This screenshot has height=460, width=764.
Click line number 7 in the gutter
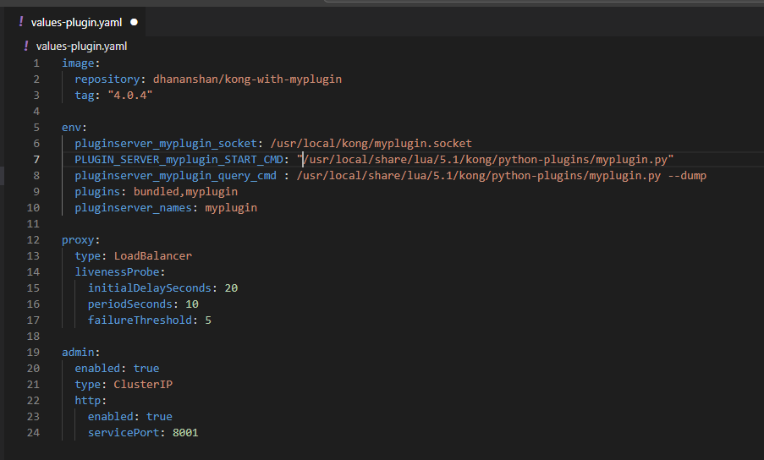pos(36,159)
